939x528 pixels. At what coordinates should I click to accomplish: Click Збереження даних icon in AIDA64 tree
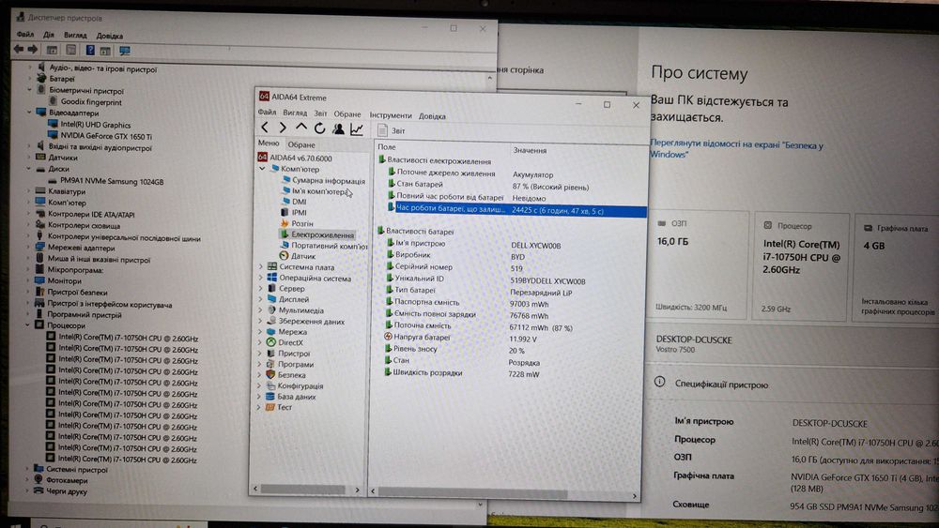[x=271, y=321]
